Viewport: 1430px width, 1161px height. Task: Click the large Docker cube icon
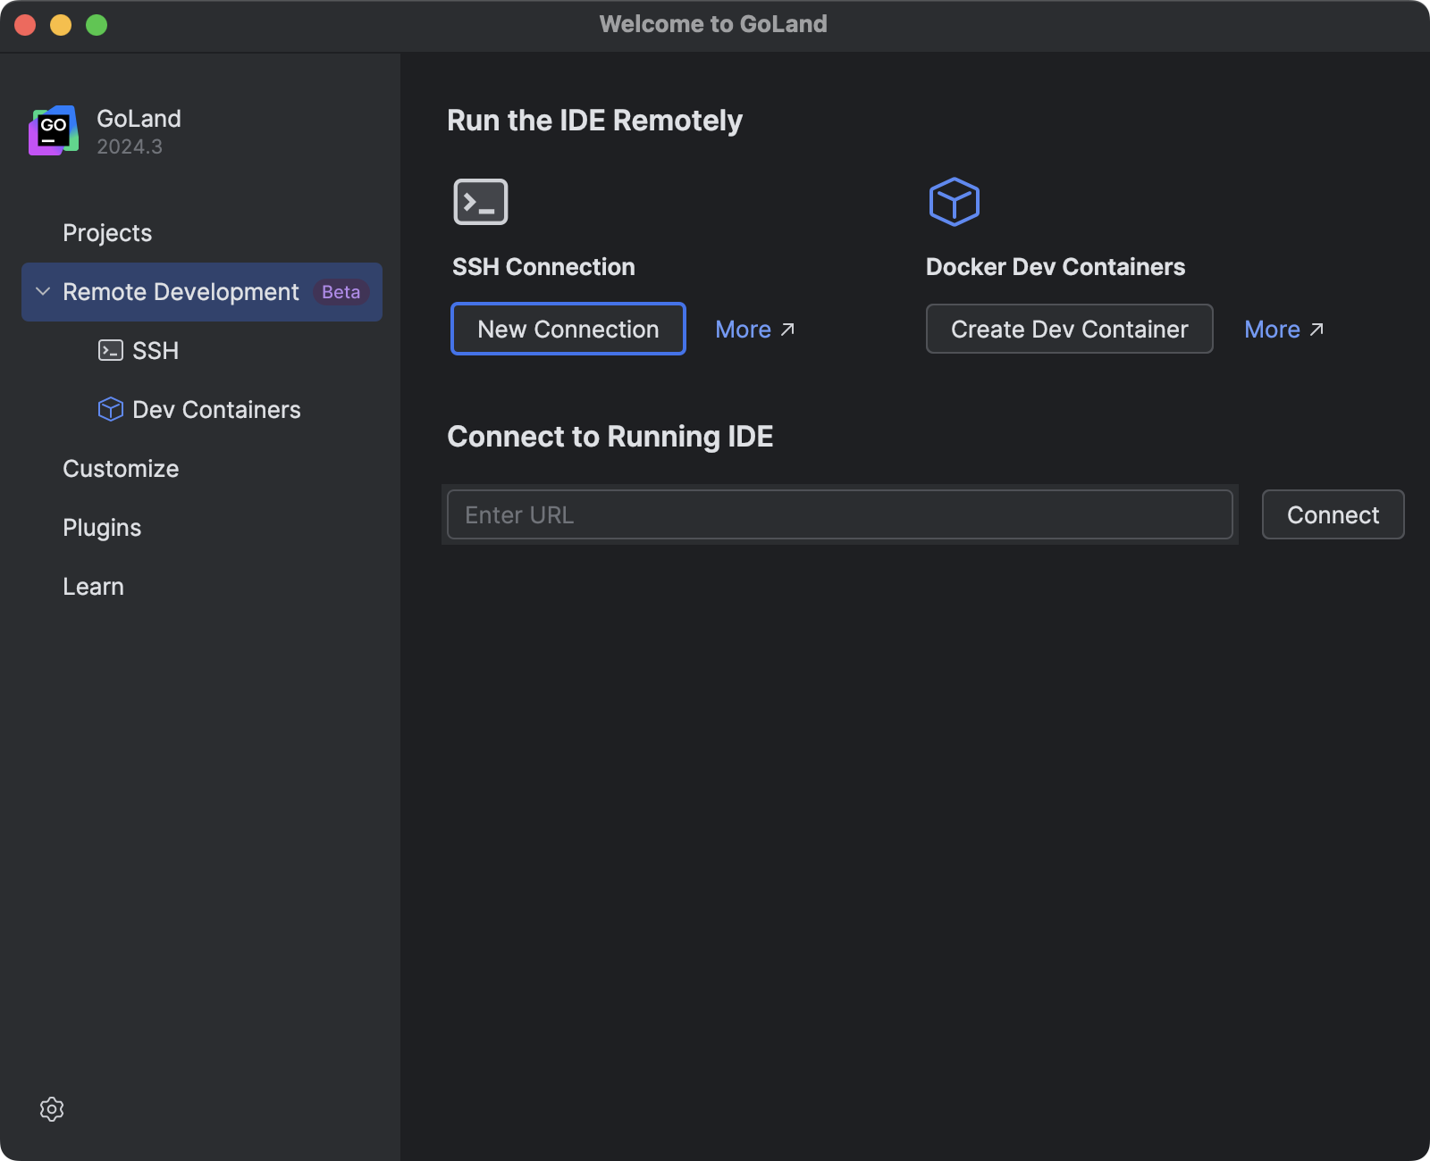[954, 202]
